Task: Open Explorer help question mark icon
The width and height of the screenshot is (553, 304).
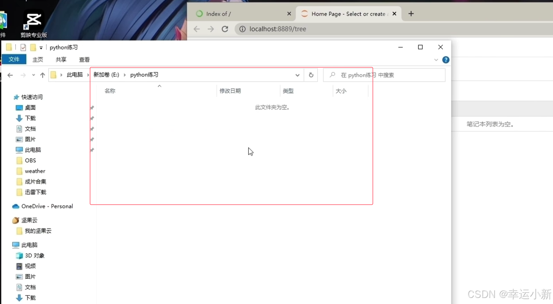Action: coord(446,60)
